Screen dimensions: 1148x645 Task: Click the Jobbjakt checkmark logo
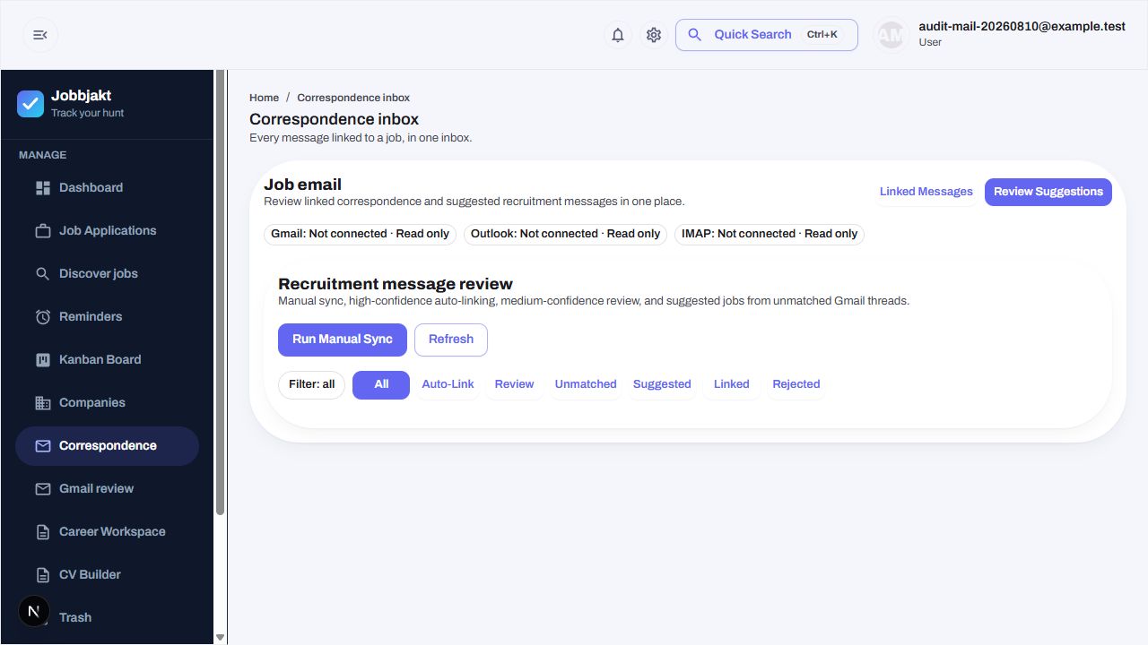pyautogui.click(x=30, y=104)
